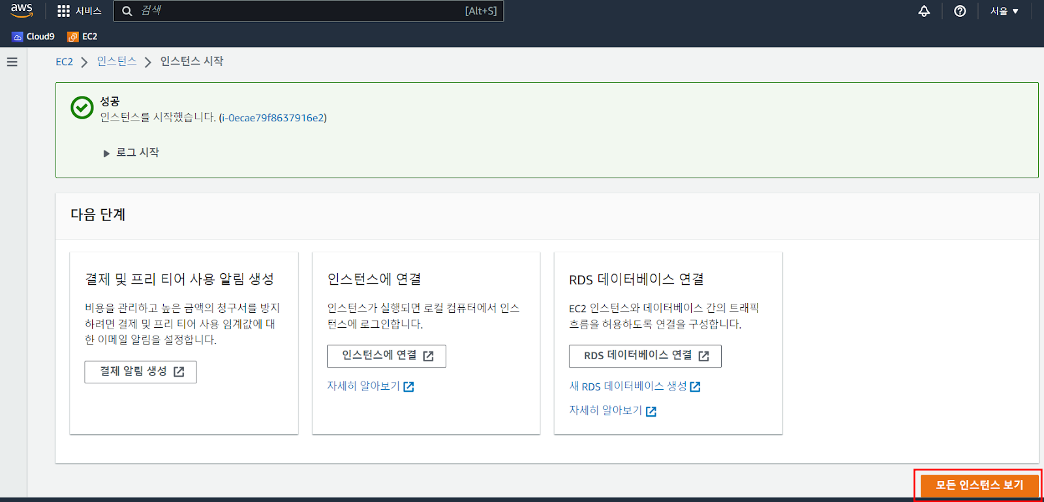1044x502 pixels.
Task: Click the 인스턴스에 연결 button
Action: tap(386, 356)
